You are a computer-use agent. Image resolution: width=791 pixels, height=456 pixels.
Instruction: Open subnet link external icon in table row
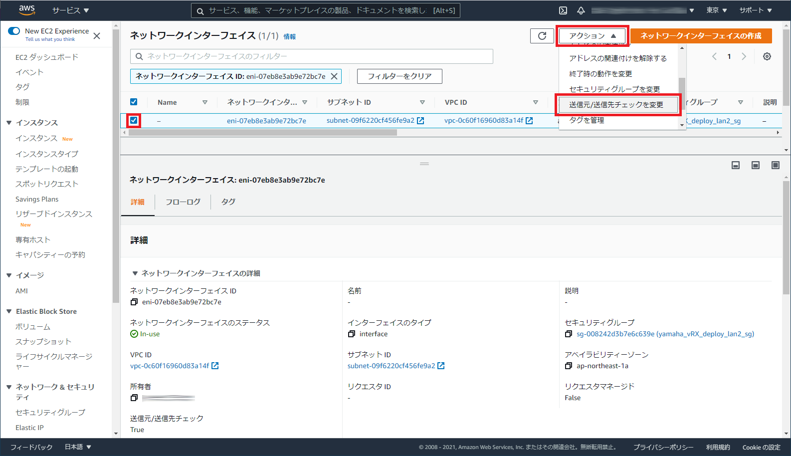pos(420,121)
